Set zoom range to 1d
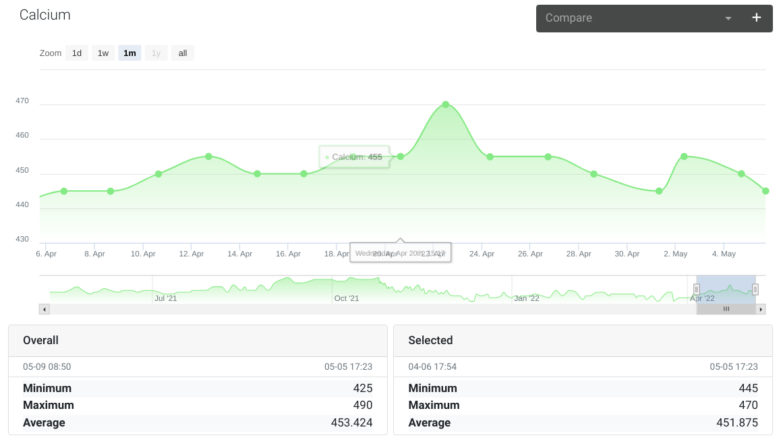 pos(77,53)
